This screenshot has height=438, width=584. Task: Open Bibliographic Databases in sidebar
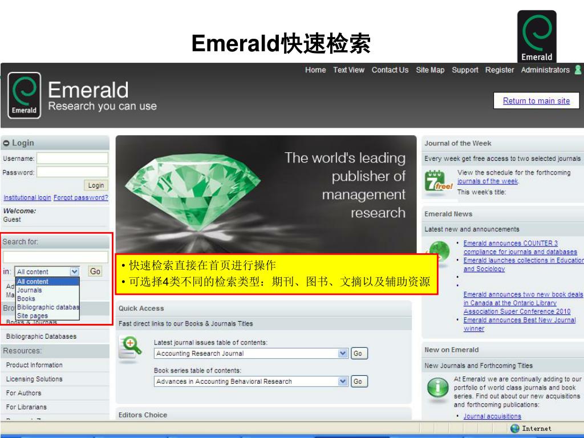tap(41, 336)
